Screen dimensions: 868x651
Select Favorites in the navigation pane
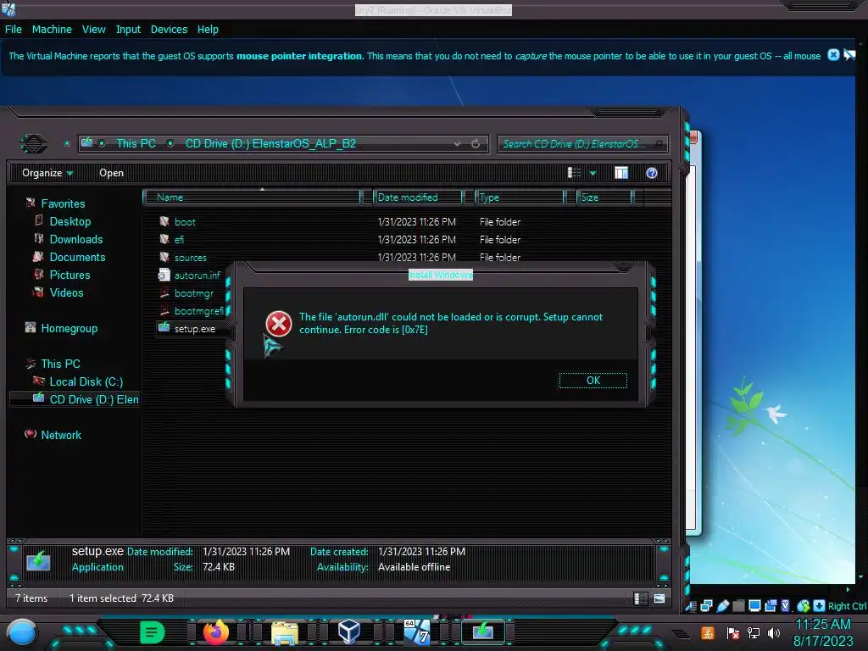click(63, 203)
